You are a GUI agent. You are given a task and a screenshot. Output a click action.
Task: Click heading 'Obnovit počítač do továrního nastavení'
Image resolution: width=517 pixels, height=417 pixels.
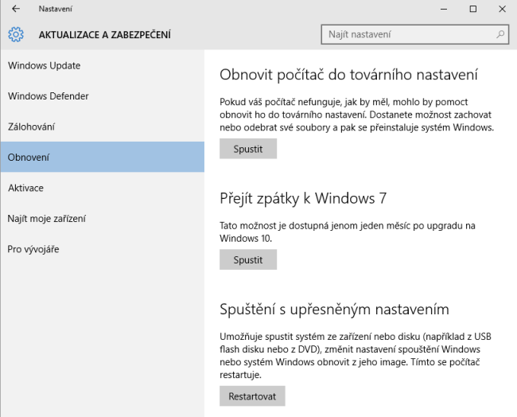pyautogui.click(x=348, y=75)
